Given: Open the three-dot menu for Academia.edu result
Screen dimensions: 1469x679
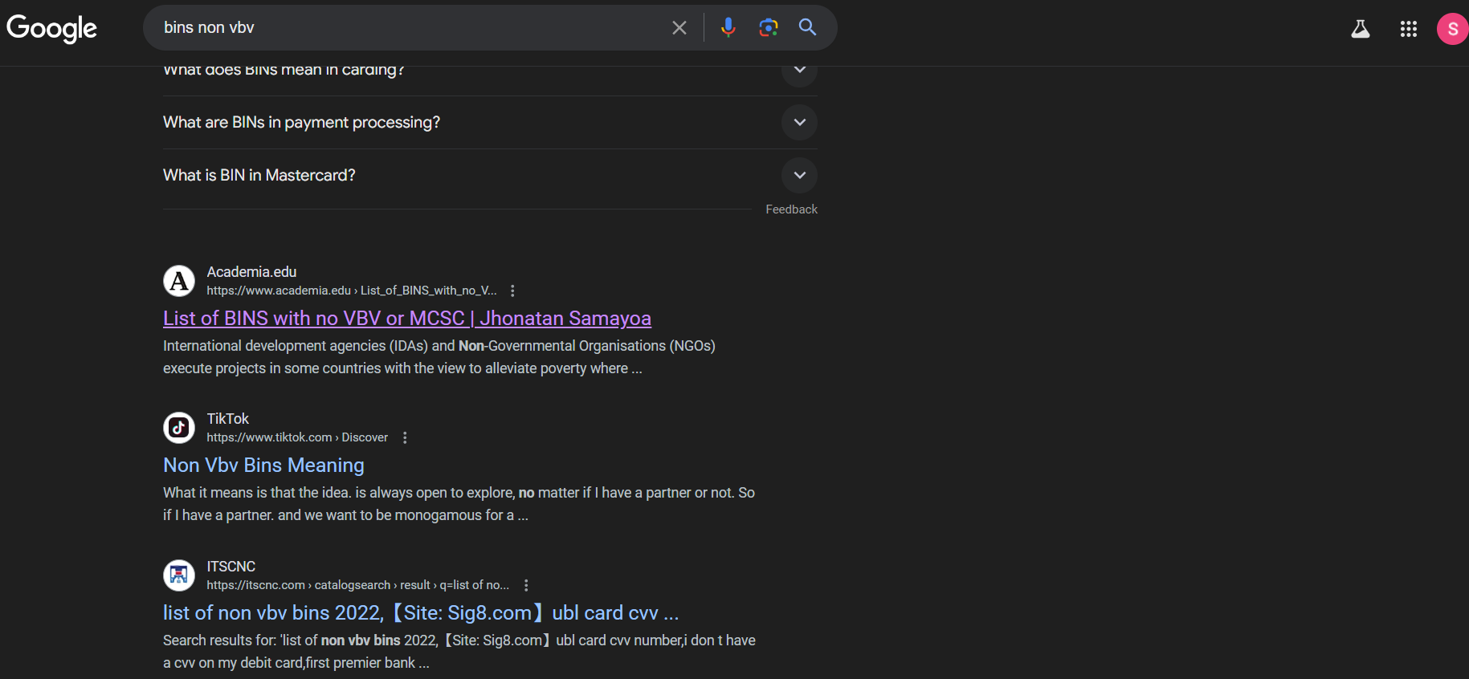Looking at the screenshot, I should (512, 291).
